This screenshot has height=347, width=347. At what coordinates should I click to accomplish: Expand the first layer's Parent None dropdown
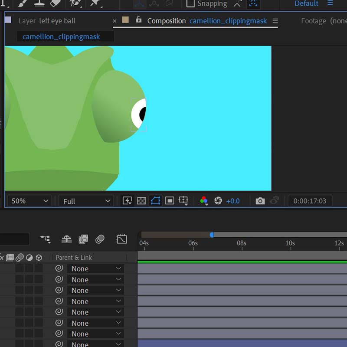point(95,268)
